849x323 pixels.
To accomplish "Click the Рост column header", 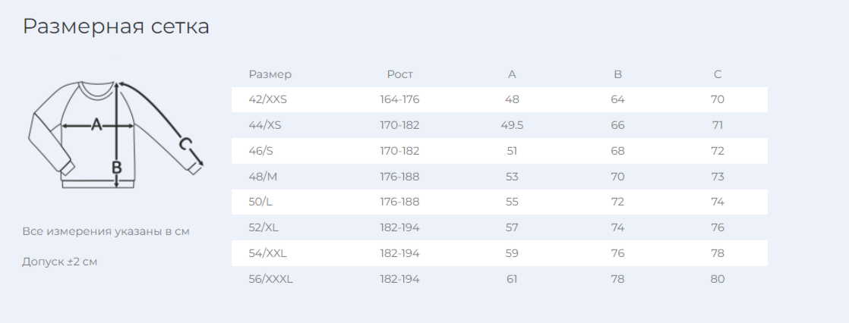I will click(x=399, y=74).
